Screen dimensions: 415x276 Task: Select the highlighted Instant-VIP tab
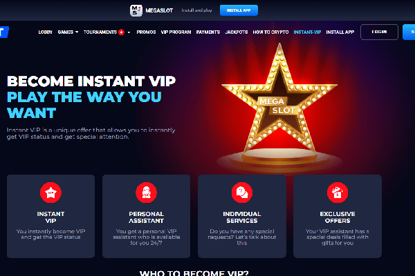307,32
